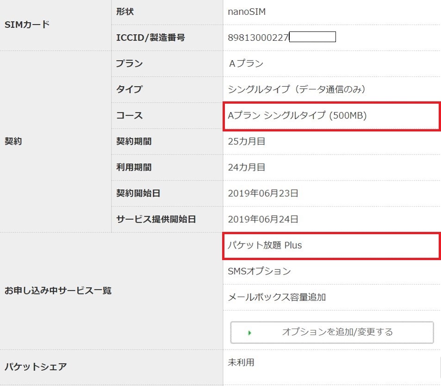Click the contract start date 2019年06月23日
Screen dimensions: 441x386
click(x=263, y=193)
